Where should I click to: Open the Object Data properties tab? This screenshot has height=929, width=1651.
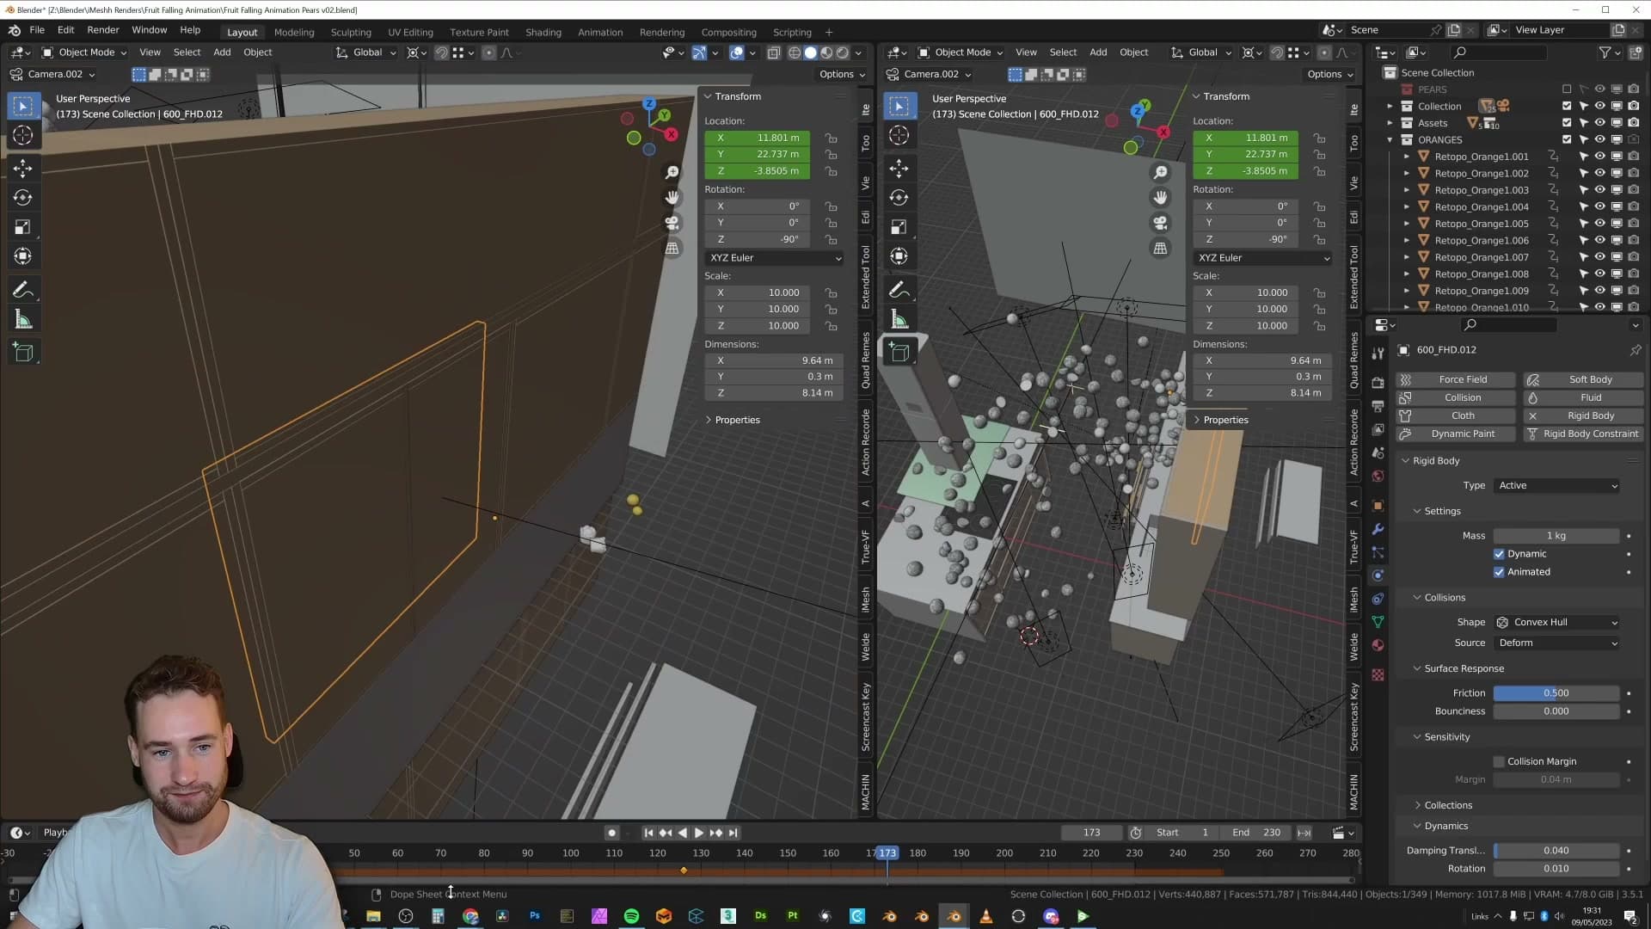click(1378, 622)
